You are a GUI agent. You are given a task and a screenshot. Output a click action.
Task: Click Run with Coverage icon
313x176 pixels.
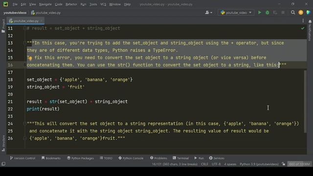pos(275,13)
